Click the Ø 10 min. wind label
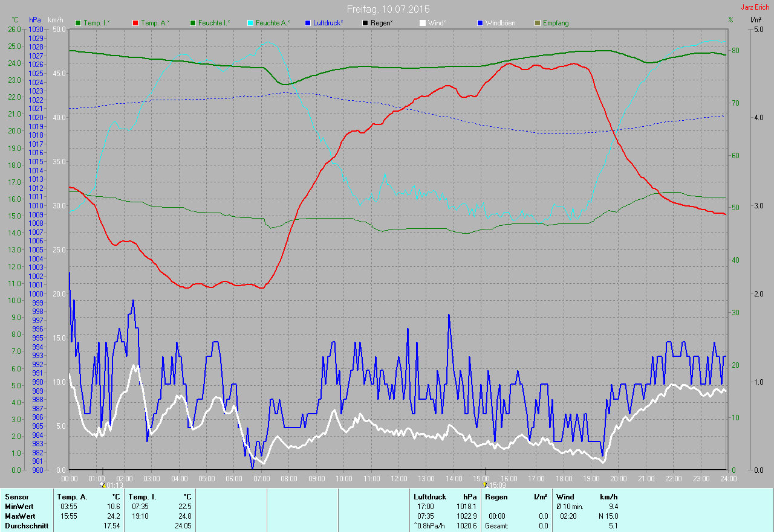 point(570,507)
